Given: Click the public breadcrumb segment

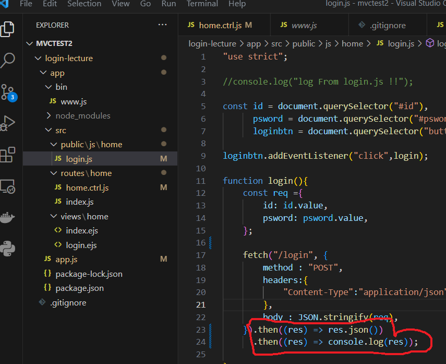Looking at the screenshot, I should [304, 43].
